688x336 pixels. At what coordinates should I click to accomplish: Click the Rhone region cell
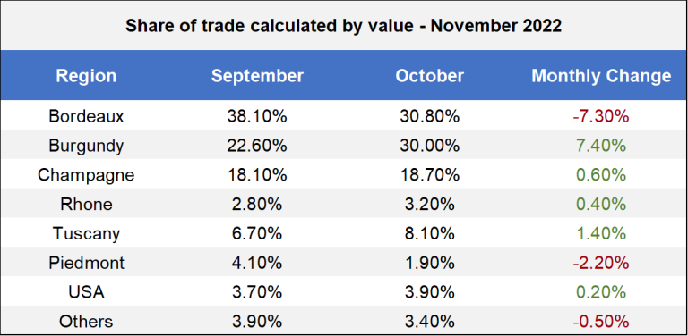[x=86, y=204]
